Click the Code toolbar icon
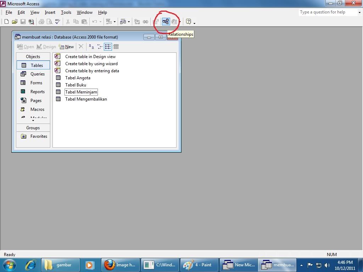This screenshot has height=272, width=363. tap(137, 22)
